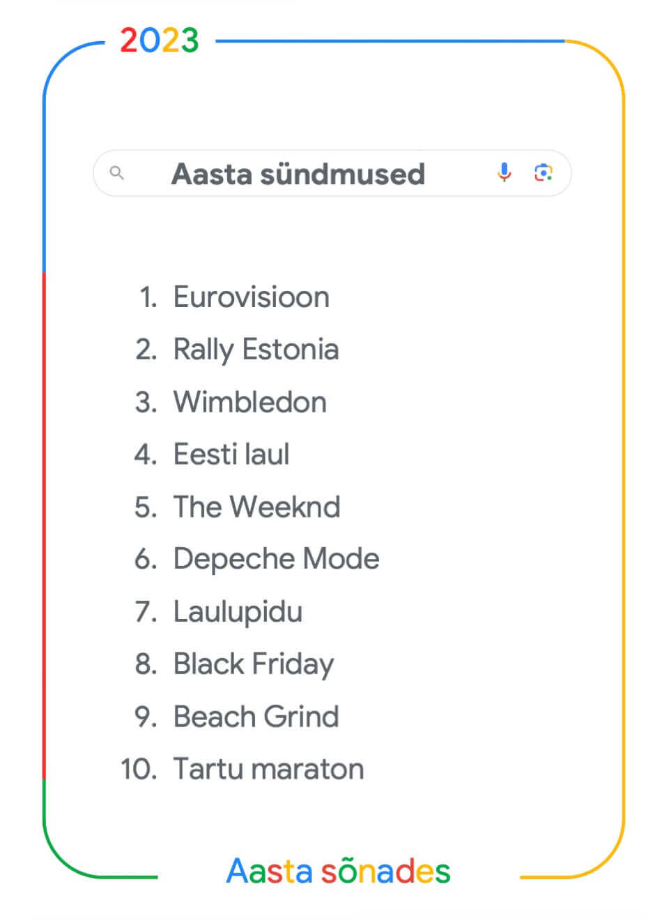Click the Eesti laul entry
Viewport: 669px width, 921px height.
(x=231, y=454)
